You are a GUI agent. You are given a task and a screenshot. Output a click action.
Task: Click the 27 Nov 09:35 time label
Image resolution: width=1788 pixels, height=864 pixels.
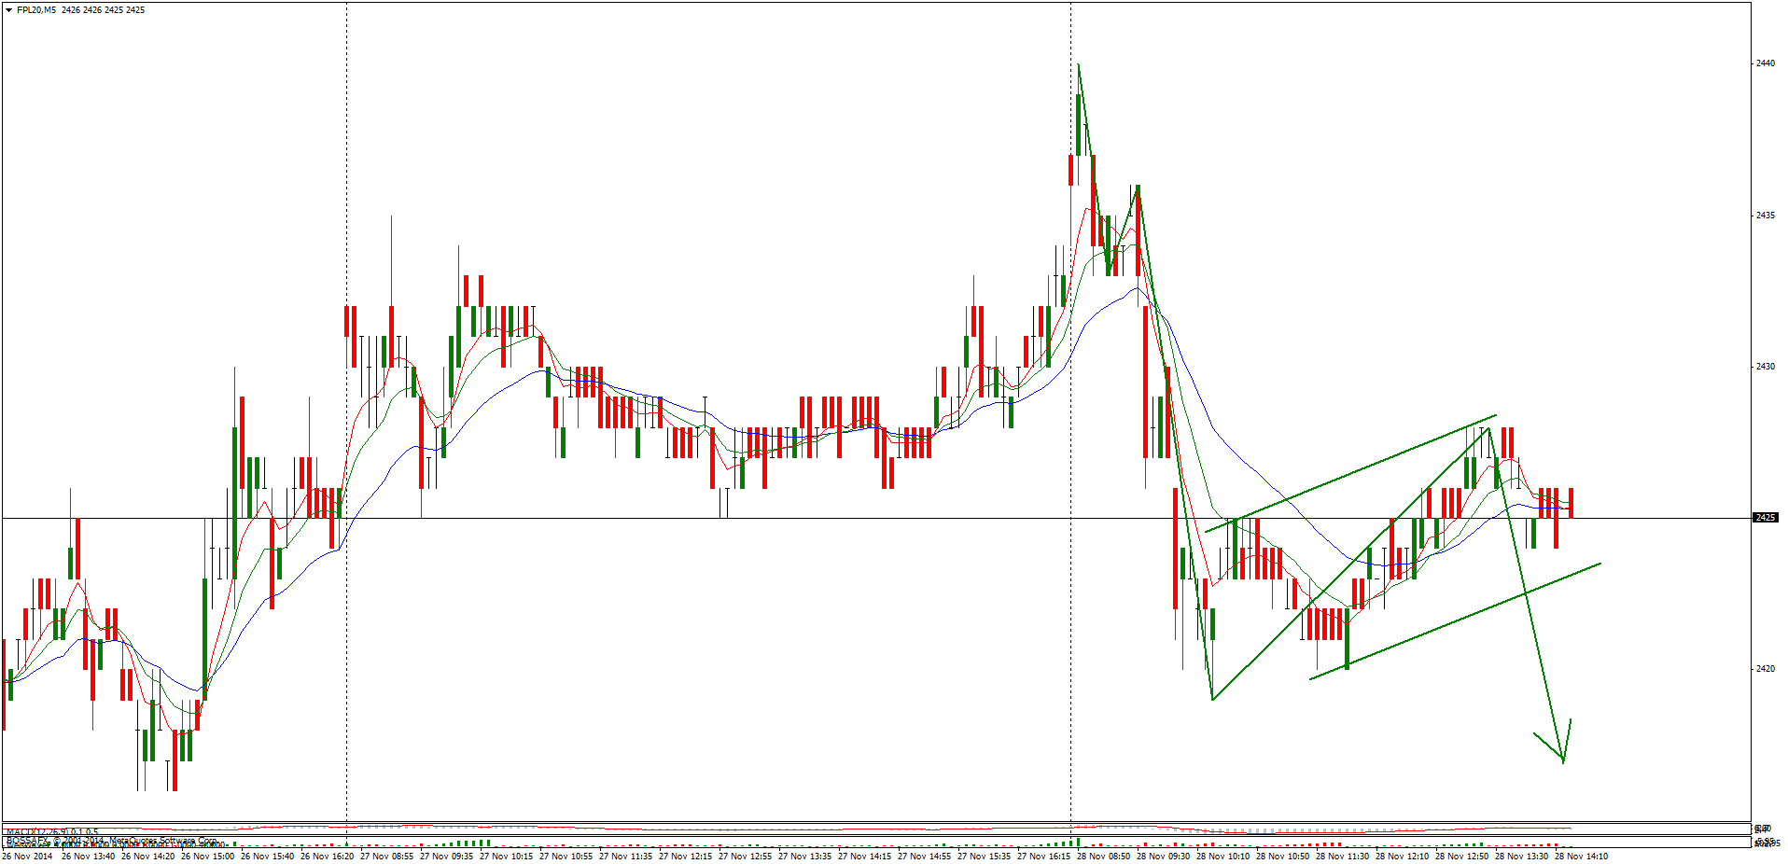(446, 856)
